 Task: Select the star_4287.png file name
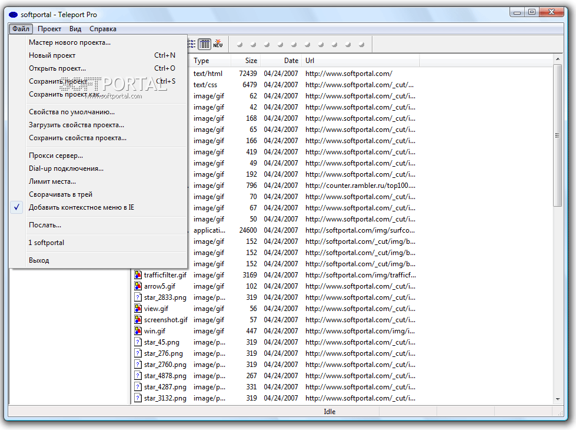click(165, 387)
